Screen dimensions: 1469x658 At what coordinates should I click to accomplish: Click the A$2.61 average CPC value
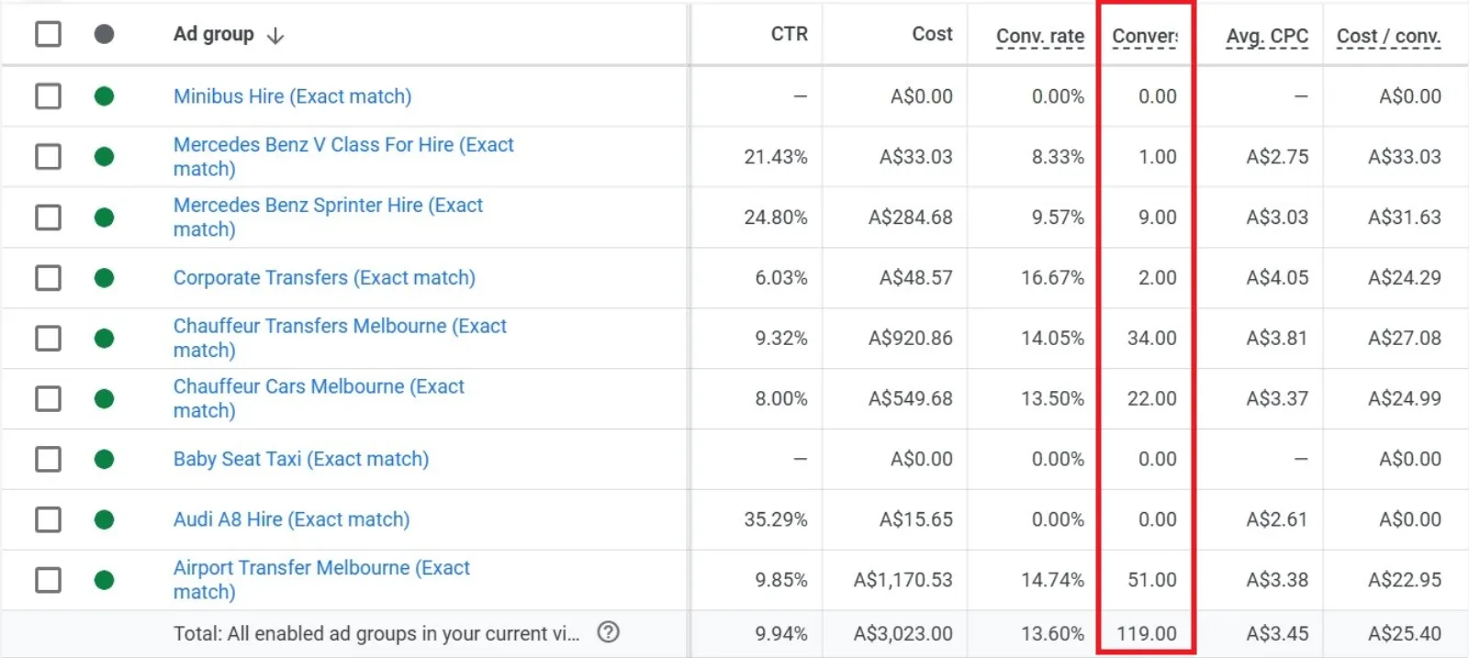click(x=1277, y=519)
